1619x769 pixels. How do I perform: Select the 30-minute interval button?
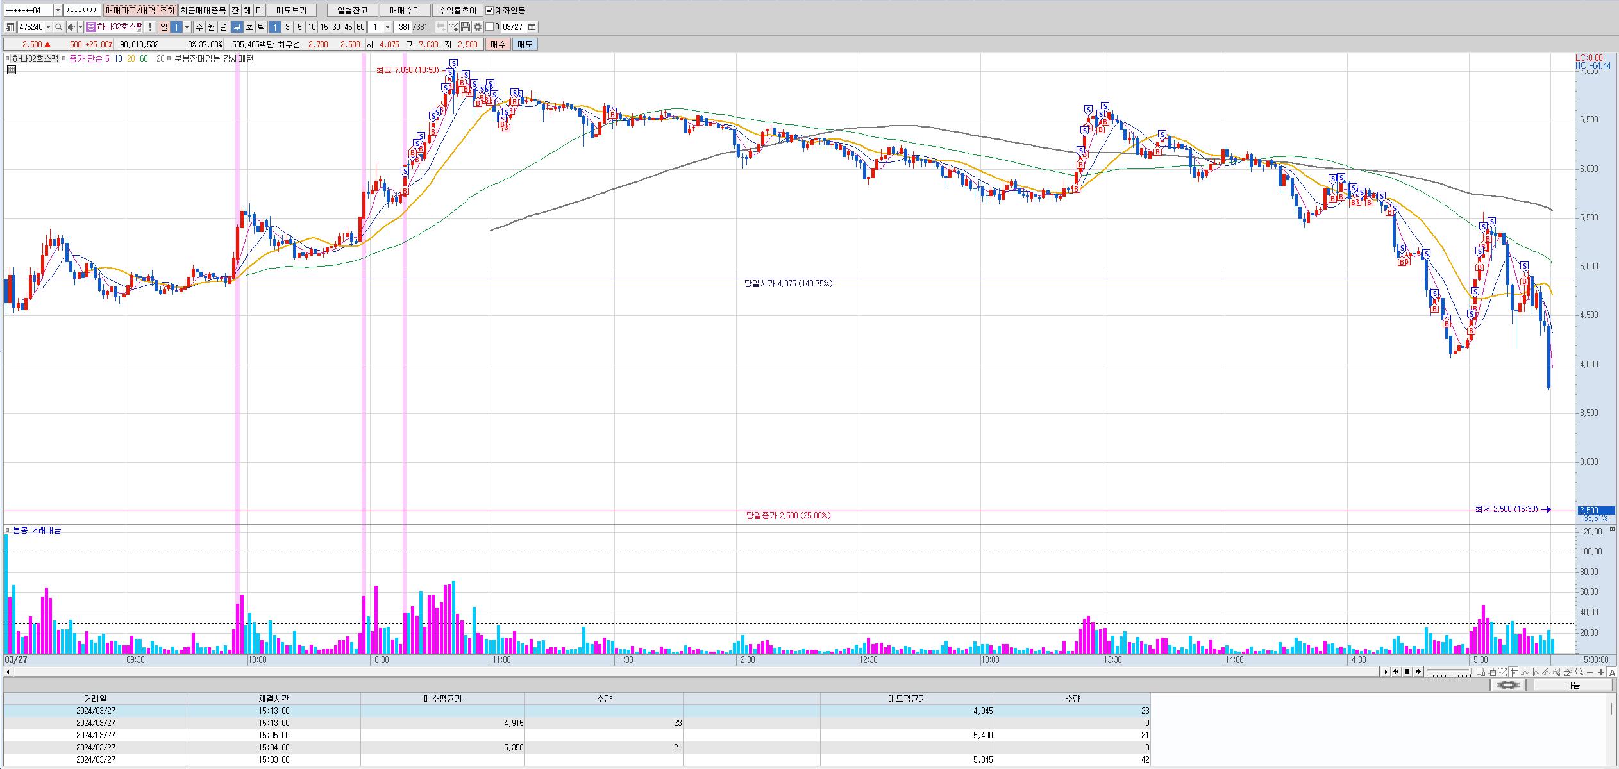click(x=336, y=27)
